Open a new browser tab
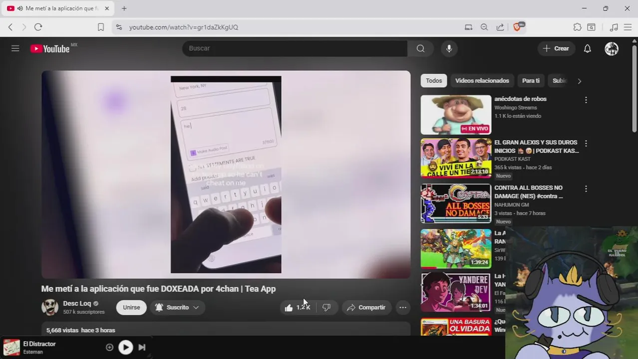 (124, 8)
